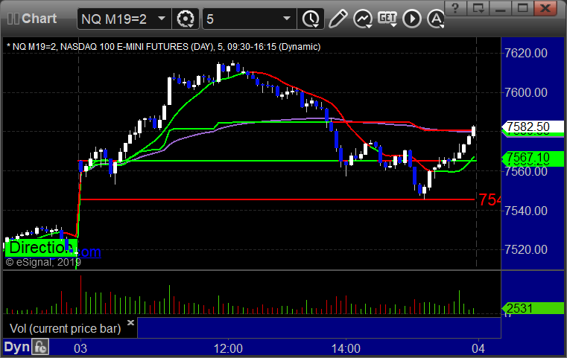Click the 7540.00 price axis label
This screenshot has height=358, width=567.
tap(526, 210)
